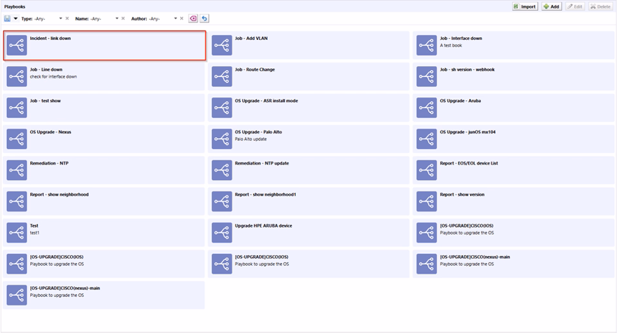The width and height of the screenshot is (617, 333).
Task: Click the OS Upgrade - ASR install mode icon
Action: 222,107
